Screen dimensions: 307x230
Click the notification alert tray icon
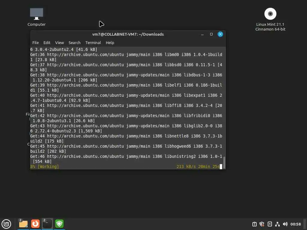click(x=254, y=224)
